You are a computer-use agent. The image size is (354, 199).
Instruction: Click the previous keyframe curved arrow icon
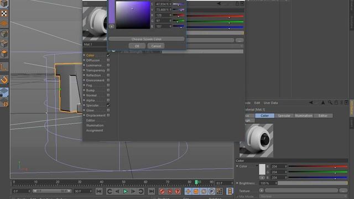(110, 191)
